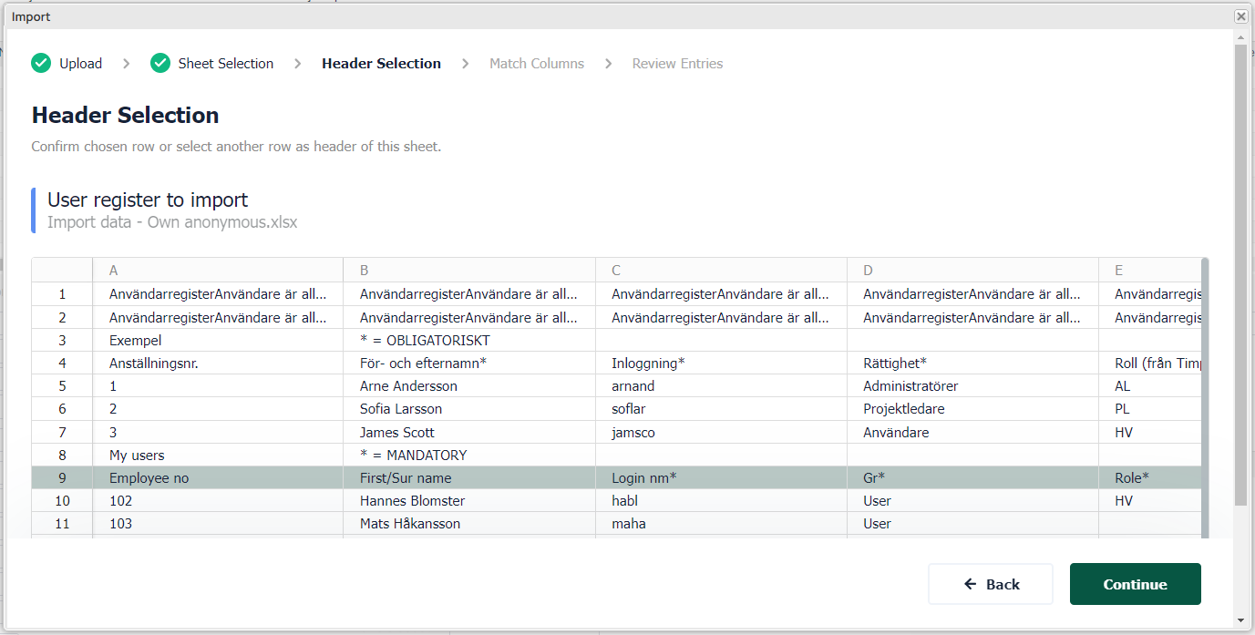Click the row number 10
Image resolution: width=1255 pixels, height=635 pixels.
(62, 500)
